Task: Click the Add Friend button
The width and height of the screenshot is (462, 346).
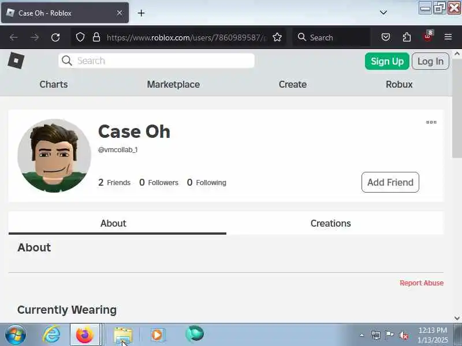Action: coord(390,182)
